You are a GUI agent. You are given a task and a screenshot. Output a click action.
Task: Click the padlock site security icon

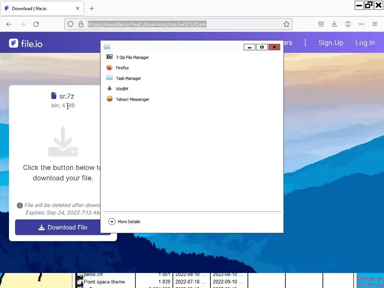click(81, 24)
